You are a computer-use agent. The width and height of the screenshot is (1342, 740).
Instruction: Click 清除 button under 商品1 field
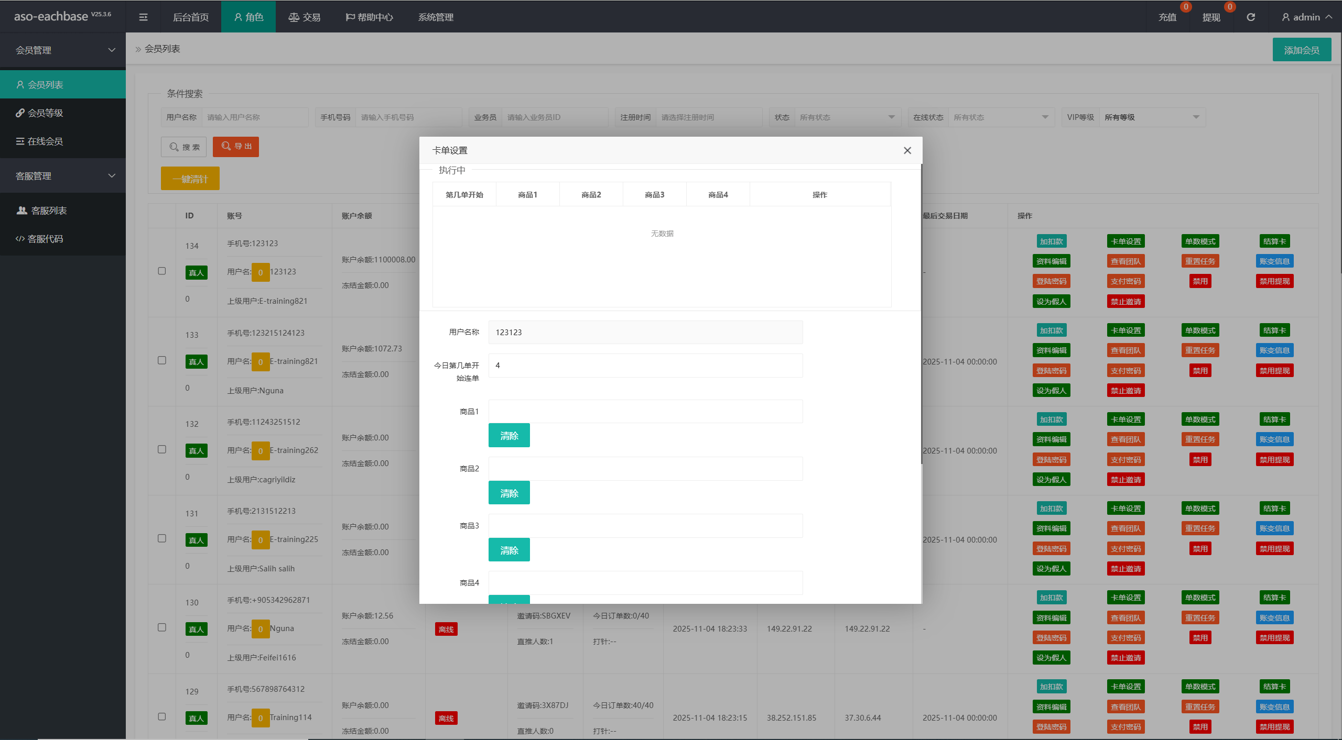point(509,436)
